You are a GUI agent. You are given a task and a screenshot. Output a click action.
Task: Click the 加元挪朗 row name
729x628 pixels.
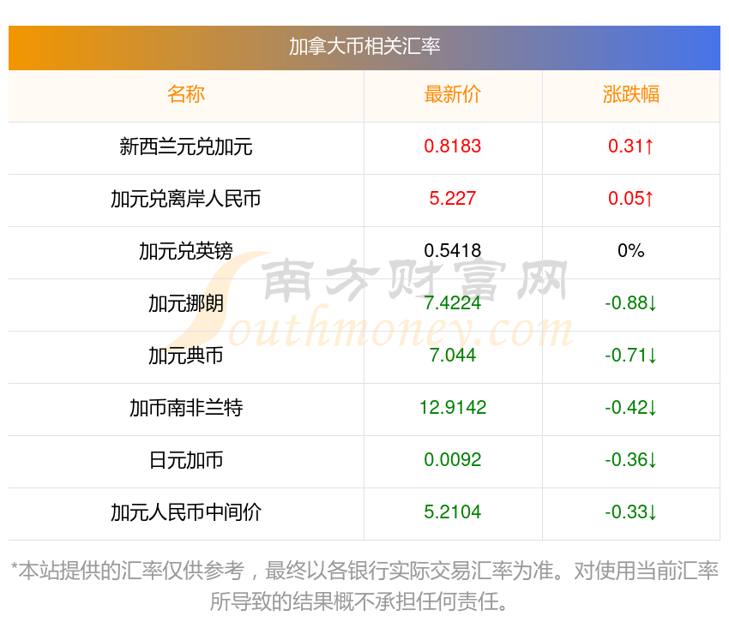pos(186,304)
